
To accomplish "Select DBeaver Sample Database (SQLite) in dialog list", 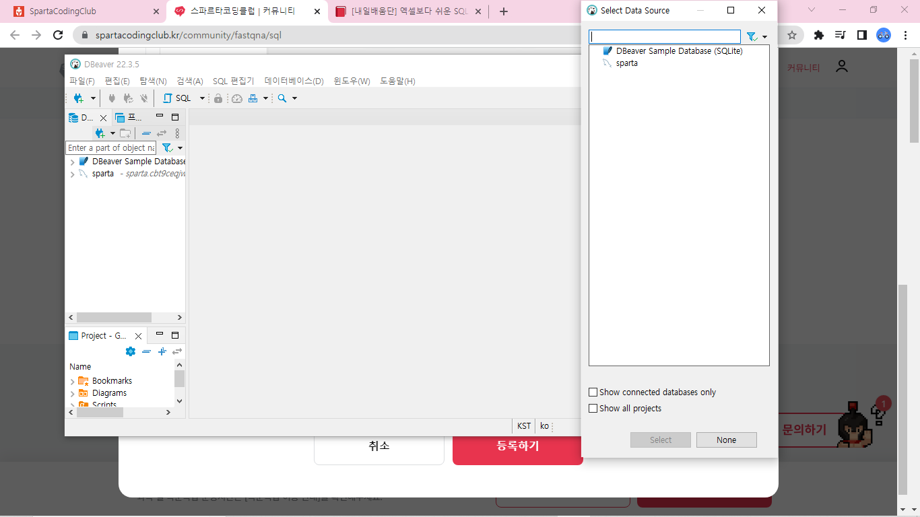I will [x=679, y=50].
